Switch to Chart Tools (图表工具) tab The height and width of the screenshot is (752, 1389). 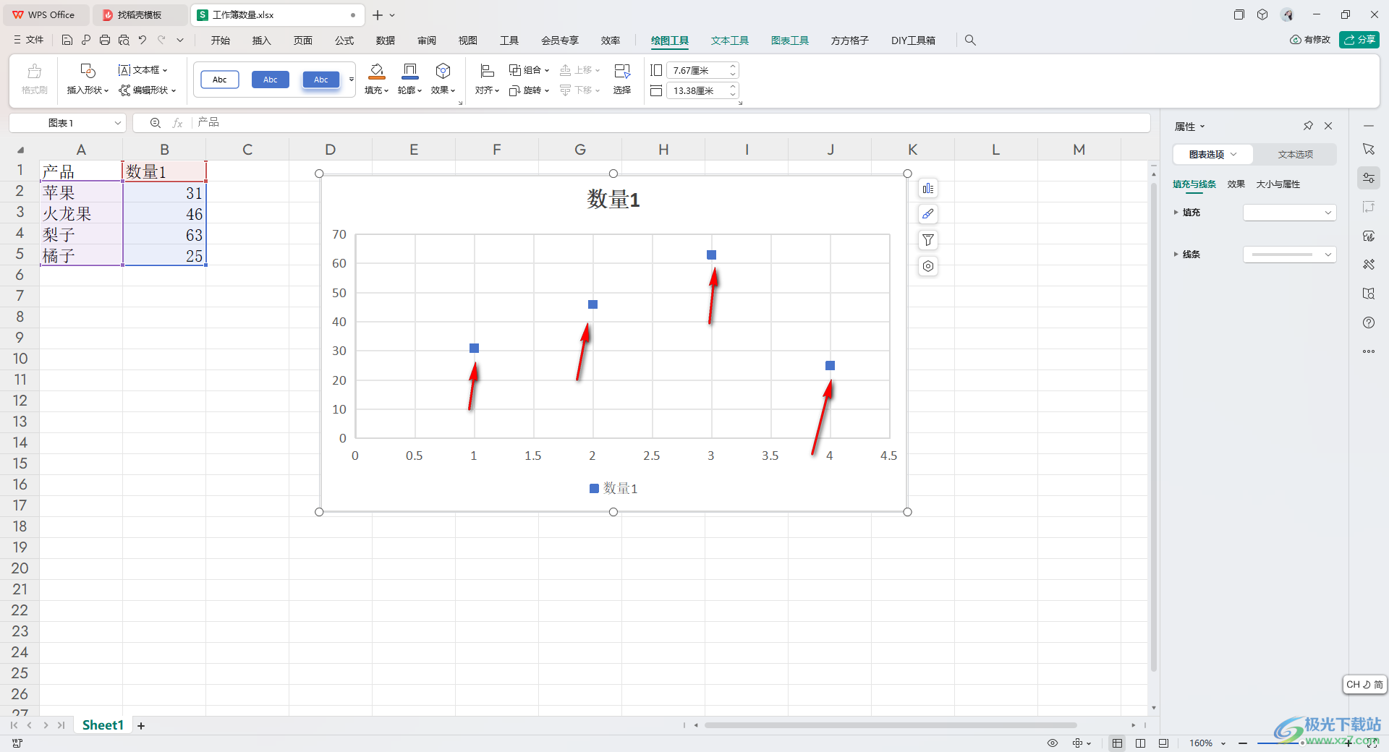coord(789,40)
